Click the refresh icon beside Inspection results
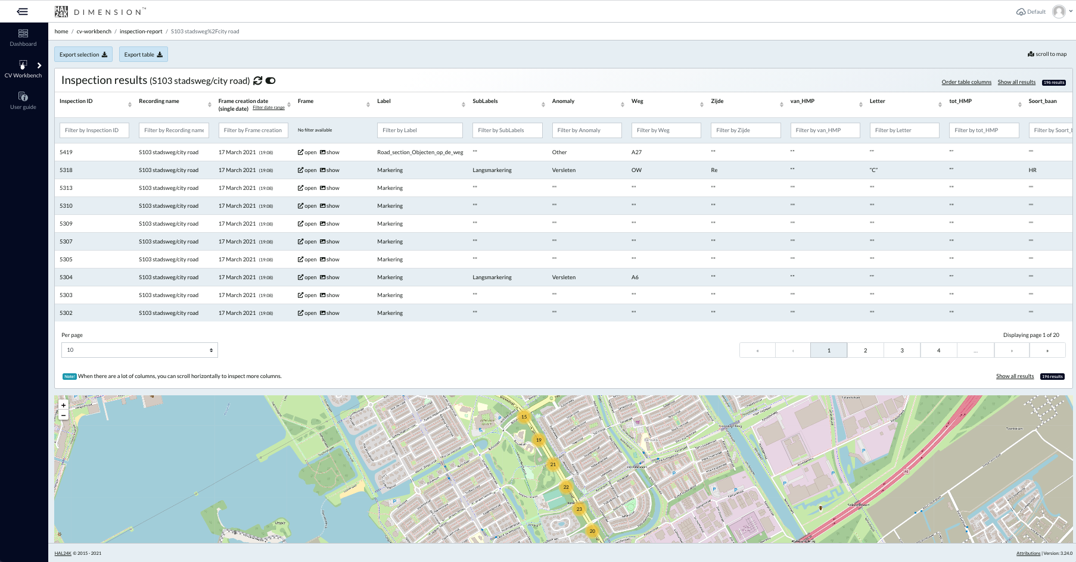Image resolution: width=1076 pixels, height=562 pixels. pos(258,81)
